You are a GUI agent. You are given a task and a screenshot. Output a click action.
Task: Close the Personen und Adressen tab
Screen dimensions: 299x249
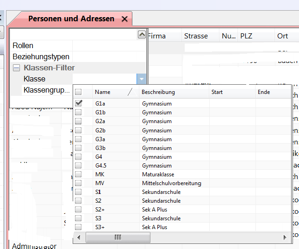click(124, 19)
